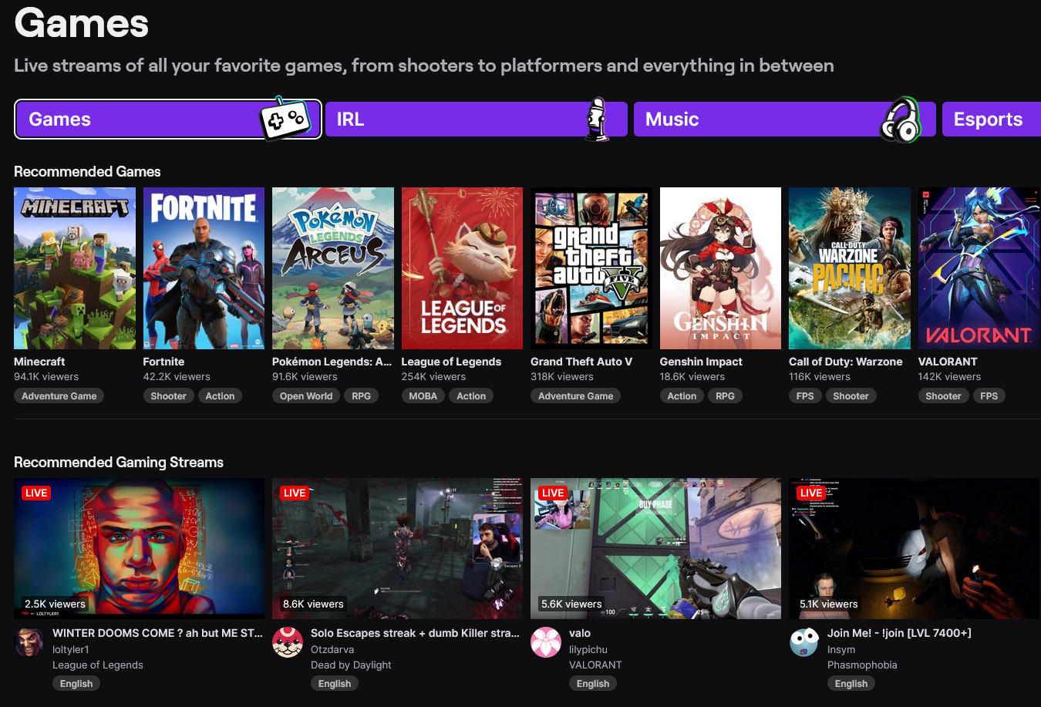Open the 'valo' stream title
The width and height of the screenshot is (1041, 707).
(580, 633)
